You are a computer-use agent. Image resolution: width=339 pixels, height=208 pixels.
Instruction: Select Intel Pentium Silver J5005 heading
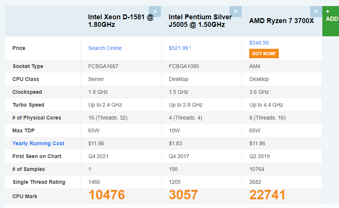(200, 21)
